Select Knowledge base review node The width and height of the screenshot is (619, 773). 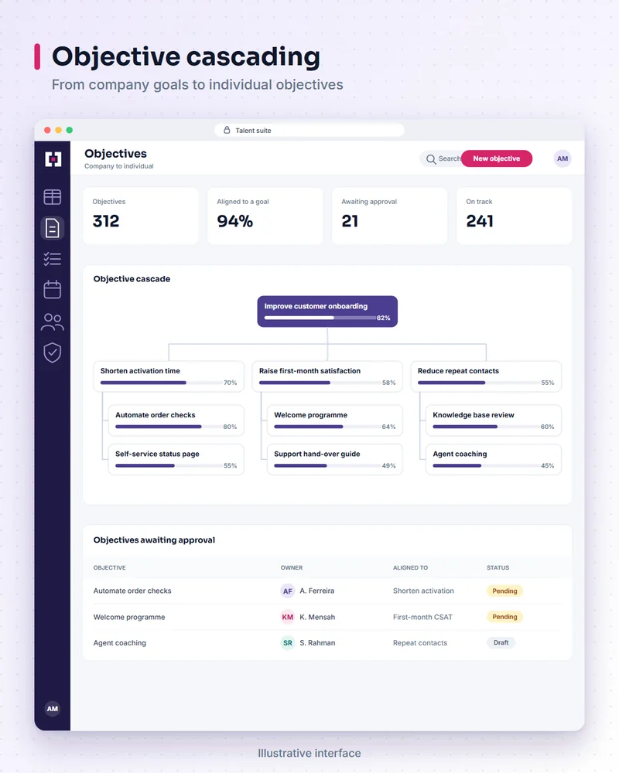pos(494,421)
